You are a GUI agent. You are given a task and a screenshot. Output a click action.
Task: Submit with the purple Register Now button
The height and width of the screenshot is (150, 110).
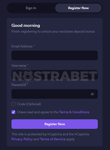pos(55,124)
